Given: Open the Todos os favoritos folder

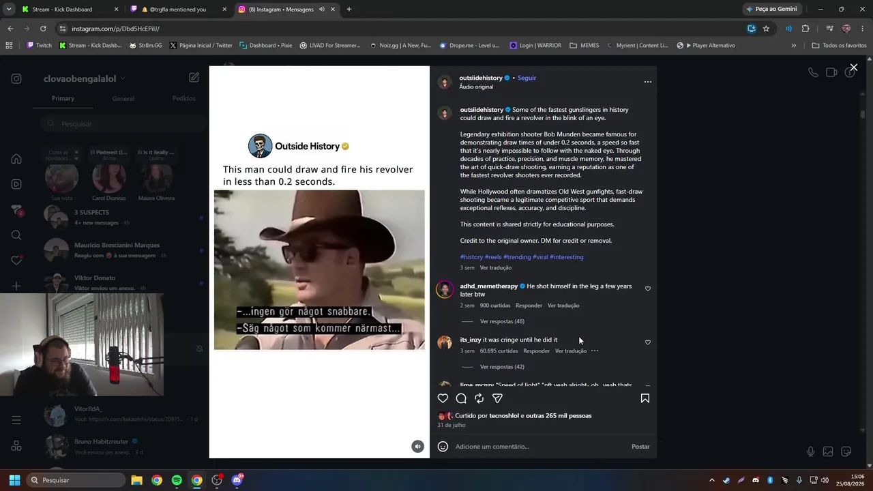Looking at the screenshot, I should pyautogui.click(x=840, y=46).
